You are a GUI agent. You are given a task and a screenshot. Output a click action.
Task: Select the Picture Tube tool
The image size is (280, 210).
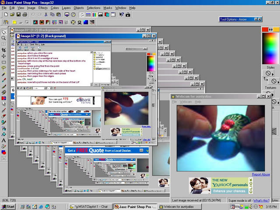pyautogui.click(x=4, y=122)
